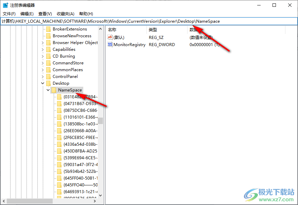Expand the CD Burning key
Viewport: 298px width, 205px height.
pyautogui.click(x=43, y=57)
